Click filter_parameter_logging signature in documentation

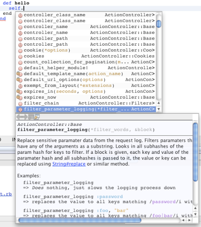[x=86, y=130]
